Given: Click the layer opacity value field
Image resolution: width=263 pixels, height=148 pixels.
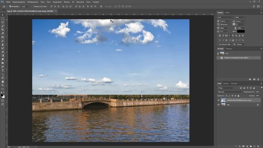Looking at the screenshot, I should click(258, 92).
